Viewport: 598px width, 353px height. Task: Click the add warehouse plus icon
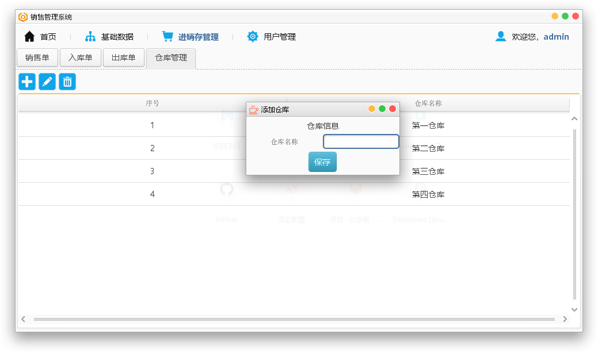point(27,82)
